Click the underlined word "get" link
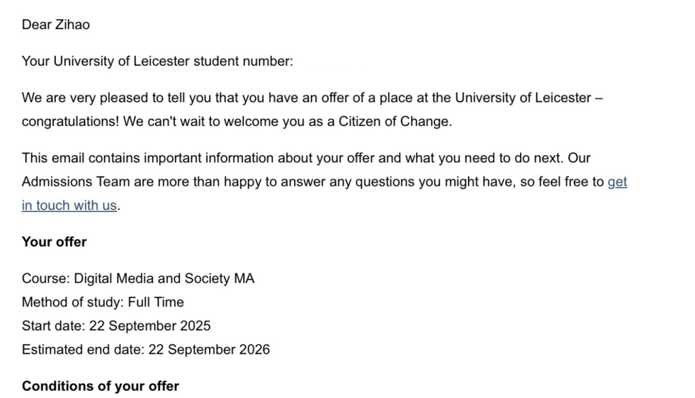The image size is (695, 398). 617,182
